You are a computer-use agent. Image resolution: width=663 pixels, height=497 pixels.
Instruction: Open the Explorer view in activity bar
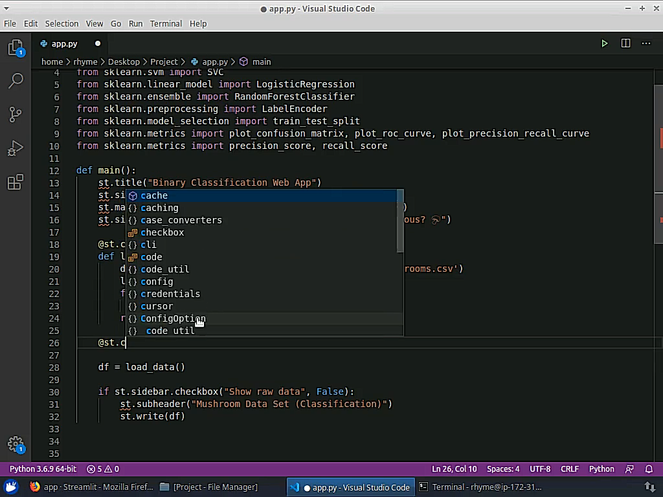[16, 48]
